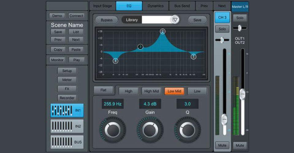Open the scene List
Viewport: 294px width, 153px height.
(76, 32)
